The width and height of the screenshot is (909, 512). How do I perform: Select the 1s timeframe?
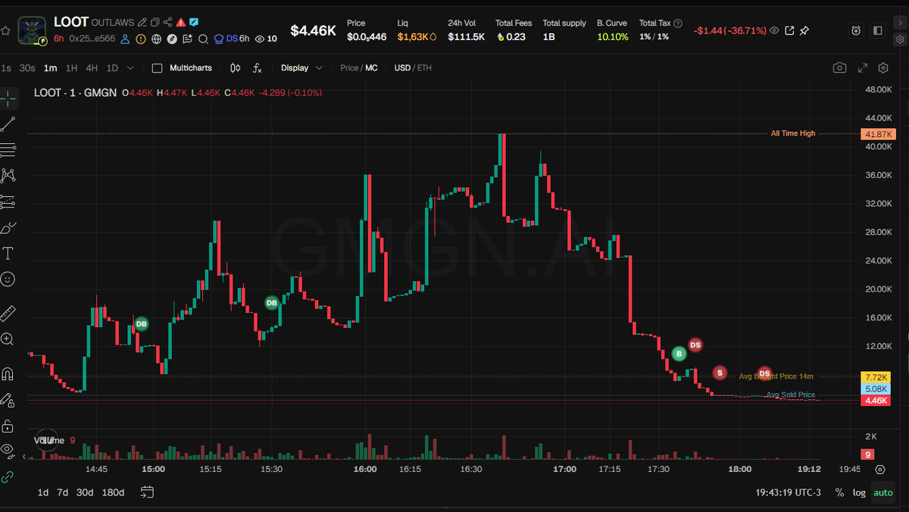[x=6, y=68]
